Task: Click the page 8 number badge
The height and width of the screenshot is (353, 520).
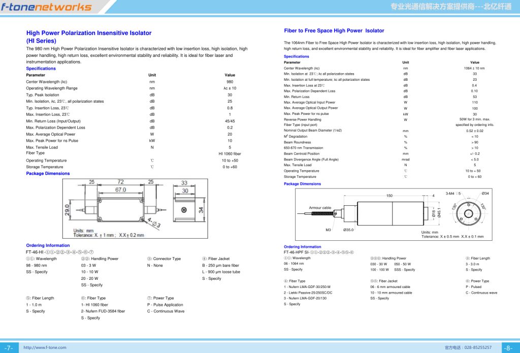Action: click(x=509, y=348)
